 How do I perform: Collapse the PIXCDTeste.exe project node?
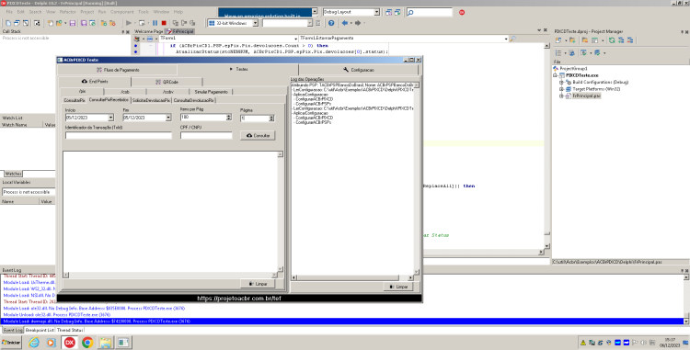[556, 75]
